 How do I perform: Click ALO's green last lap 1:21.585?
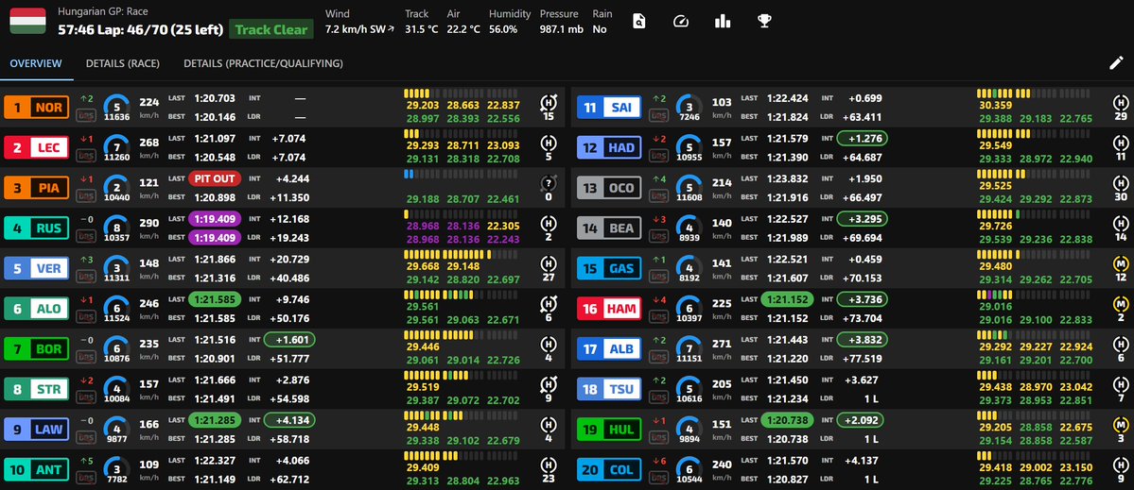(x=214, y=298)
